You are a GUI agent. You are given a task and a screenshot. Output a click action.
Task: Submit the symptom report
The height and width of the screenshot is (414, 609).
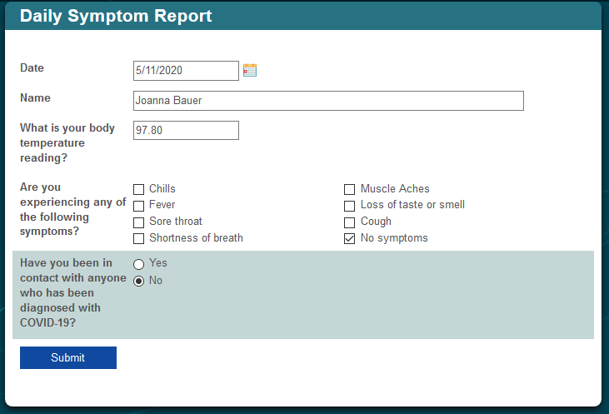pyautogui.click(x=68, y=357)
